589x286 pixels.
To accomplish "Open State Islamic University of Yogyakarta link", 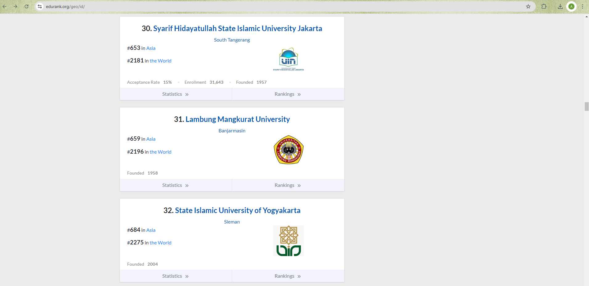I will pyautogui.click(x=238, y=210).
